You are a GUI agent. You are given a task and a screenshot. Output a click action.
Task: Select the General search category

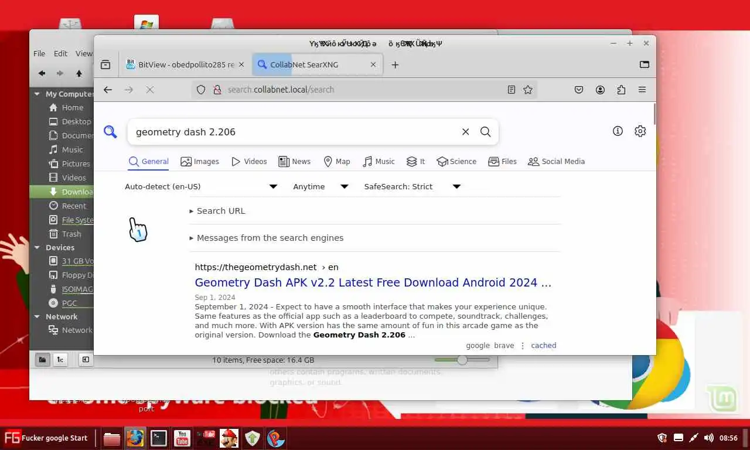pyautogui.click(x=149, y=162)
